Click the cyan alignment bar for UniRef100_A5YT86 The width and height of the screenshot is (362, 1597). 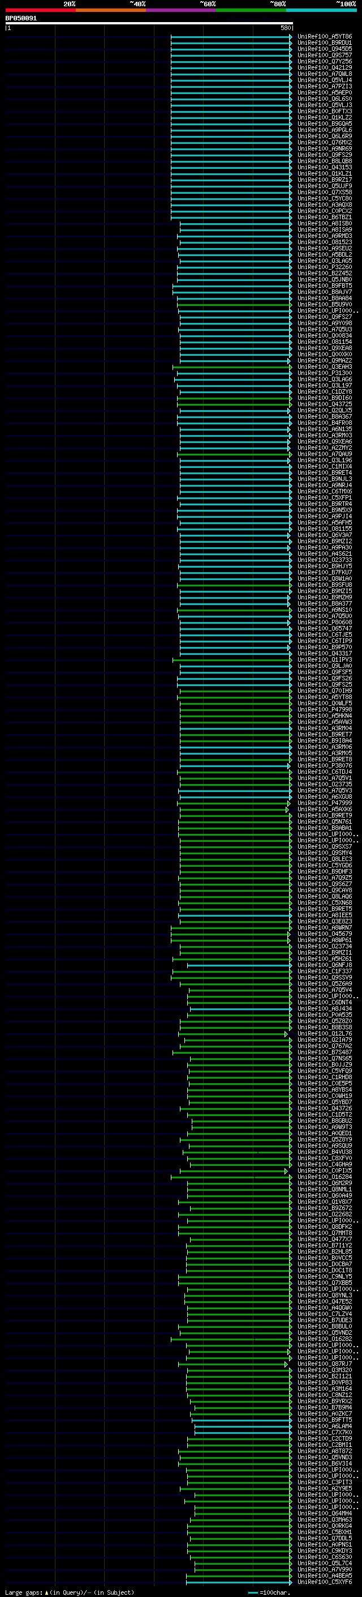231,37
